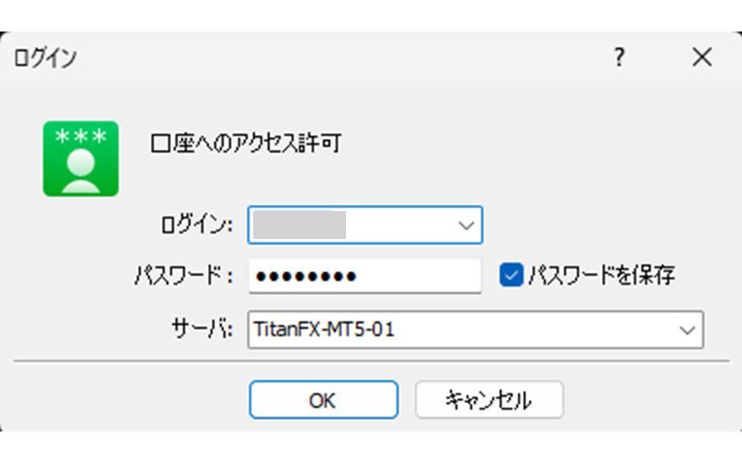Image resolution: width=742 pixels, height=463 pixels.
Task: Expand the ログイン account dropdown arrow
Action: click(x=466, y=224)
